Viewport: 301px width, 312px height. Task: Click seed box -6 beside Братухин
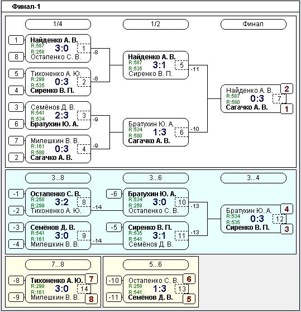pos(114,194)
